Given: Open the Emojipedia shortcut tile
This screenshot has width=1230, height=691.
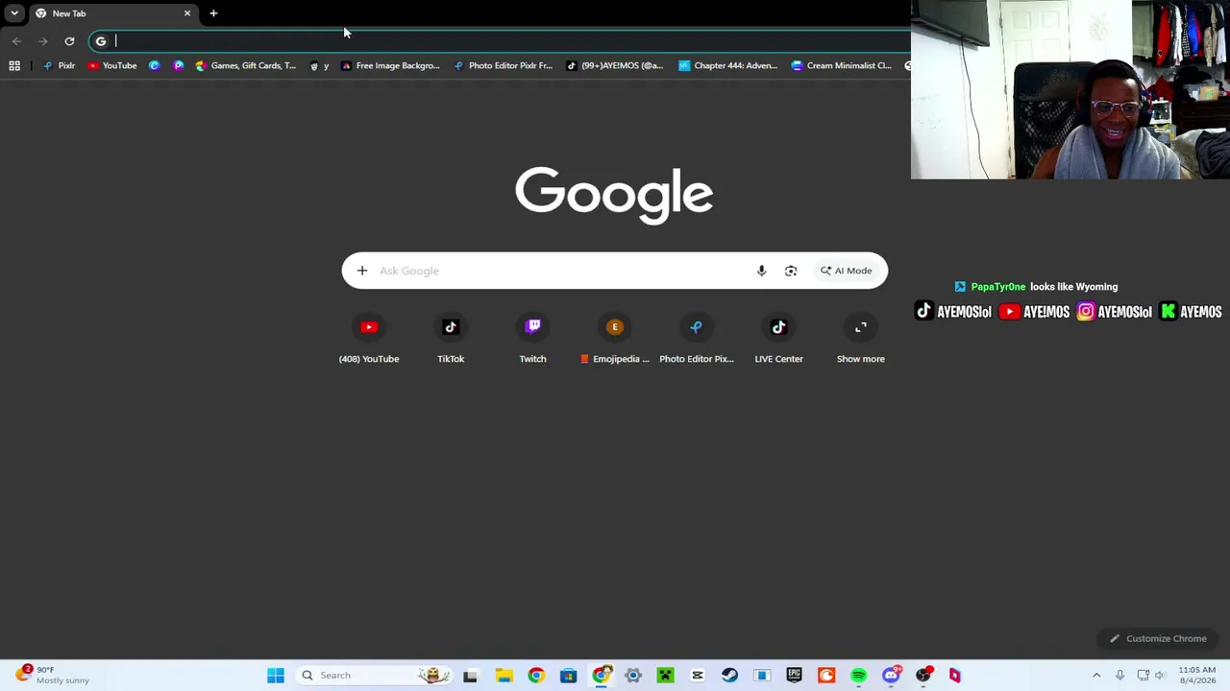Looking at the screenshot, I should tap(615, 339).
